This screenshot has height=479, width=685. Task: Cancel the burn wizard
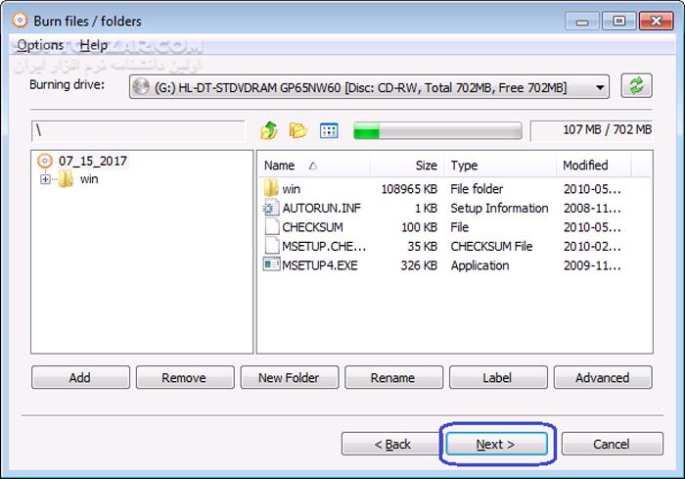612,444
